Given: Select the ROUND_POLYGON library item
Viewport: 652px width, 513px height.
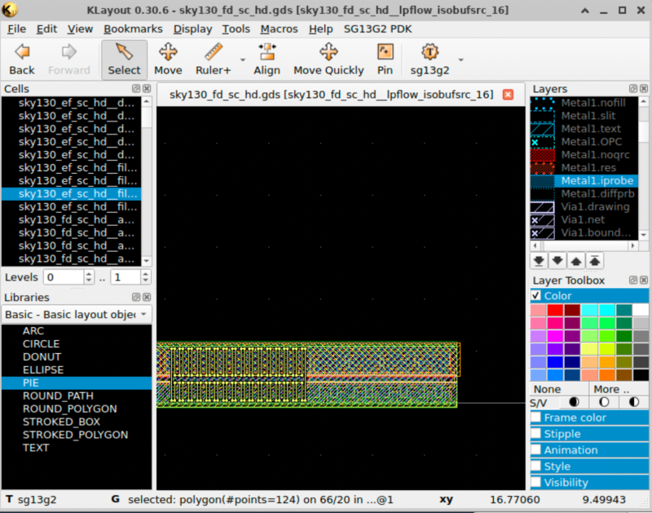Looking at the screenshot, I should pos(69,409).
